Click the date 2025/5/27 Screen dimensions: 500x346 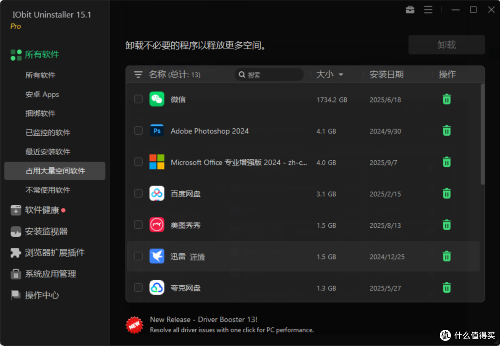(385, 288)
